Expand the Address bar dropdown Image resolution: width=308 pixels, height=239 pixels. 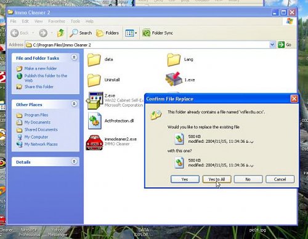(x=272, y=45)
